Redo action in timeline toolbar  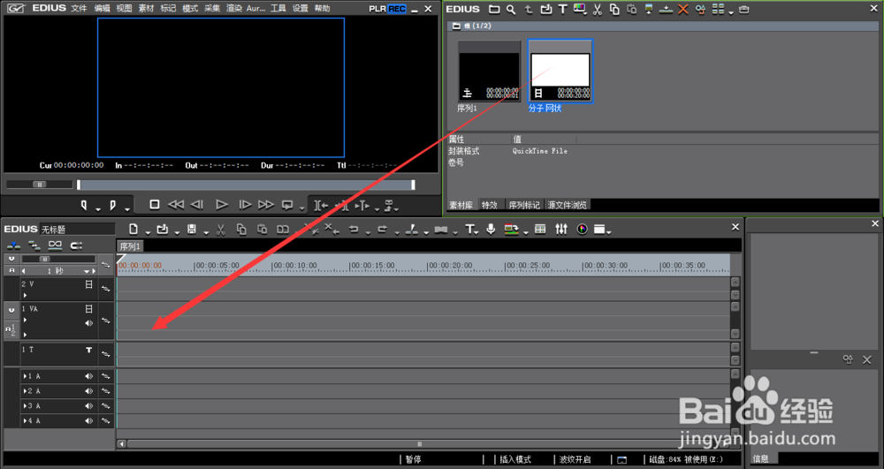[382, 229]
